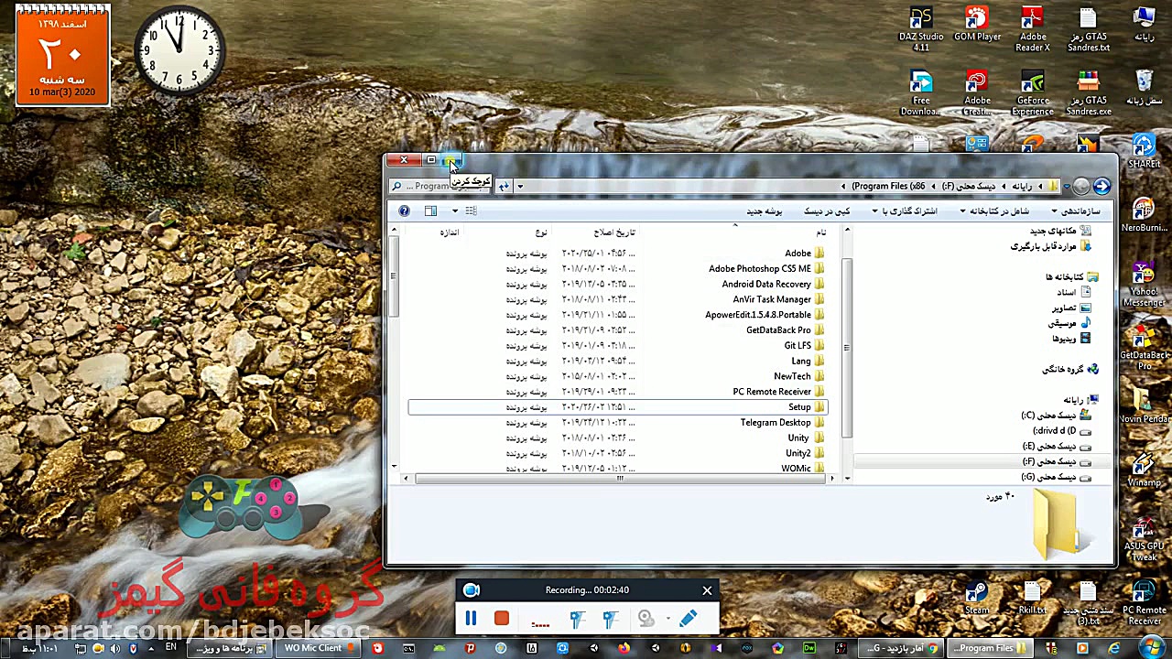Screen dimensions: 1172x659
Task: Sort by the تاریخ اصلاح column header
Action: [x=613, y=232]
